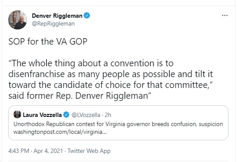Open the tweet's three-dot more menu
This screenshot has width=238, height=162.
[225, 15]
